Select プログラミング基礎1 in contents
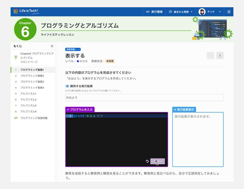Screen dimensions: 244x189 tap(33, 70)
